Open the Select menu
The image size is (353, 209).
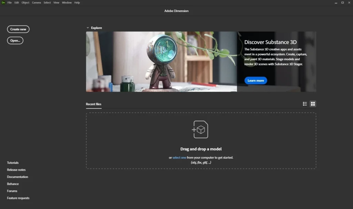click(47, 2)
